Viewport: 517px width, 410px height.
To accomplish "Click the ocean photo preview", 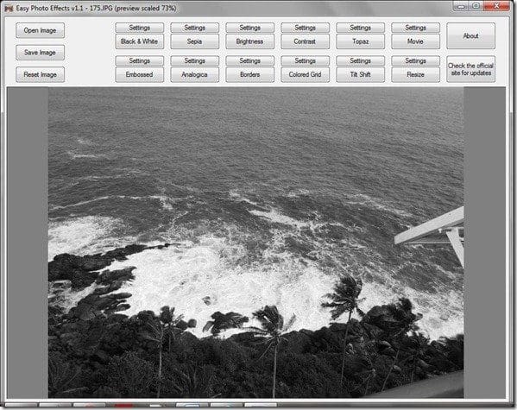I will click(255, 243).
